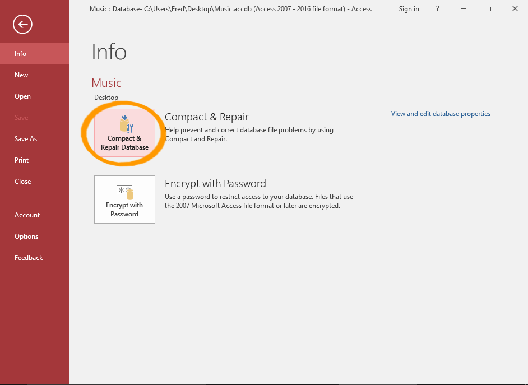Viewport: 528px width, 385px height.
Task: Click the Music database title bar text
Action: [x=230, y=9]
